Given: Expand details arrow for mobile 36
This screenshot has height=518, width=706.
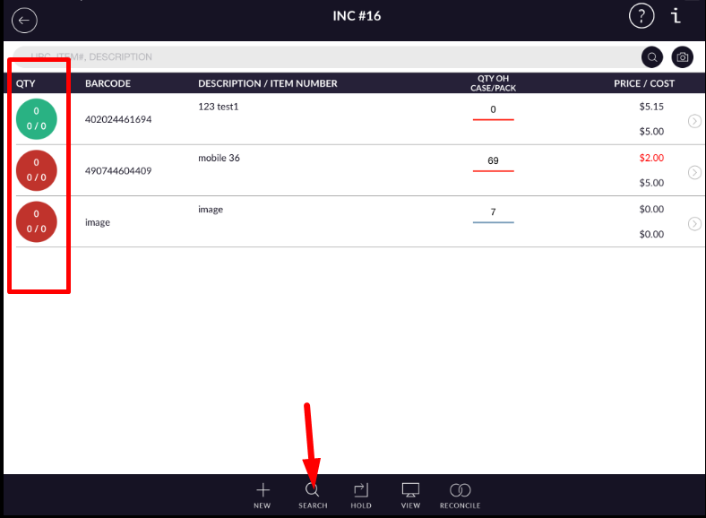Looking at the screenshot, I should 694,172.
